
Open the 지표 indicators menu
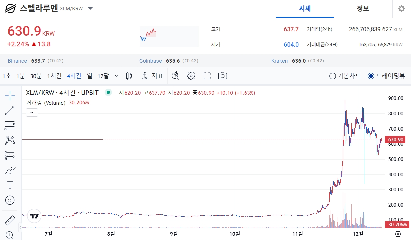152,76
